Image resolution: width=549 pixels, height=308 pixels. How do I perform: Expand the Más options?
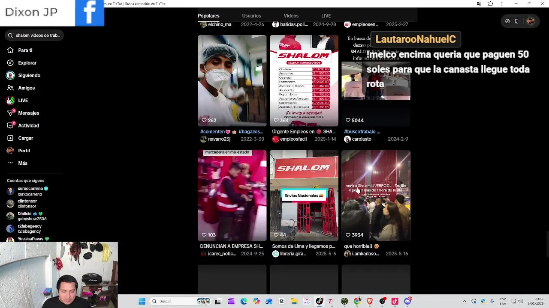pyautogui.click(x=17, y=163)
